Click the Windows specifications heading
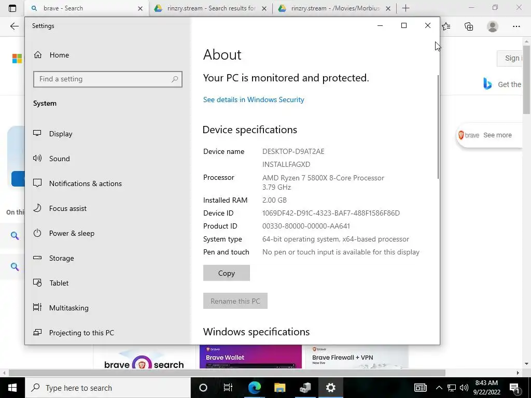 (x=256, y=332)
